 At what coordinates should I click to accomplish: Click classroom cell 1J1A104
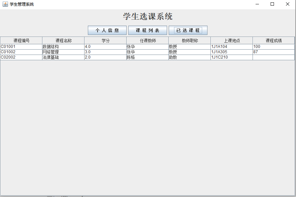[x=232, y=47]
